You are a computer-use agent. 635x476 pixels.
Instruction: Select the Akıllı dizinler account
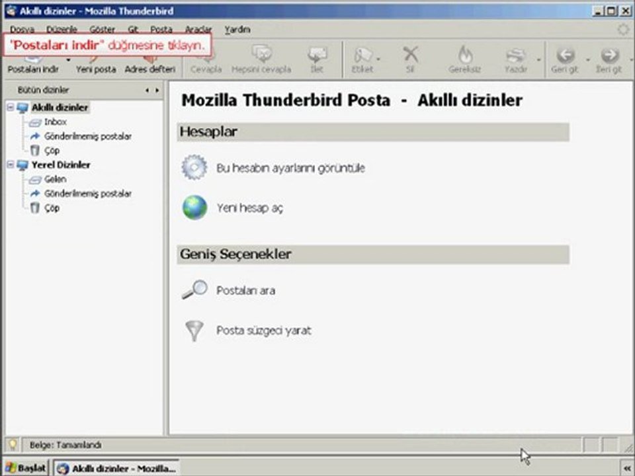pos(60,108)
